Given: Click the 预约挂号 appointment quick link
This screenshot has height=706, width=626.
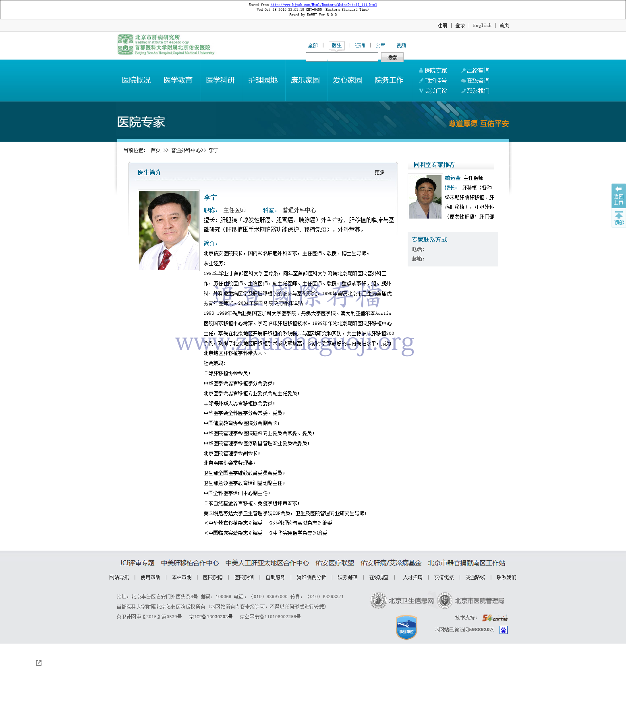Looking at the screenshot, I should [x=435, y=81].
